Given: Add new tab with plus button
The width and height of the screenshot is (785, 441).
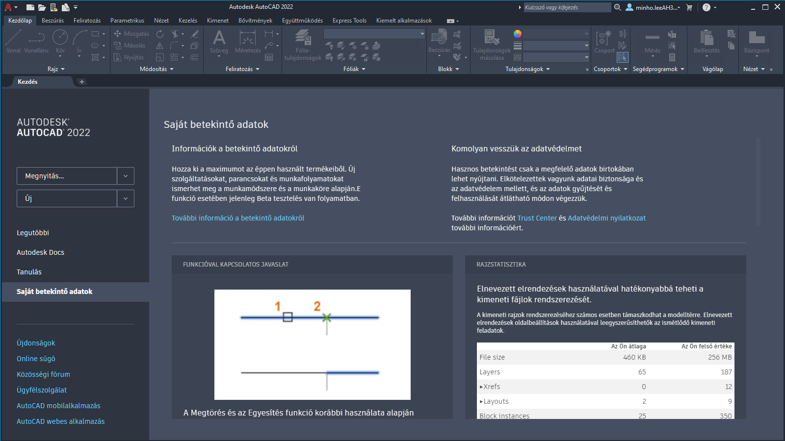Looking at the screenshot, I should tap(82, 82).
